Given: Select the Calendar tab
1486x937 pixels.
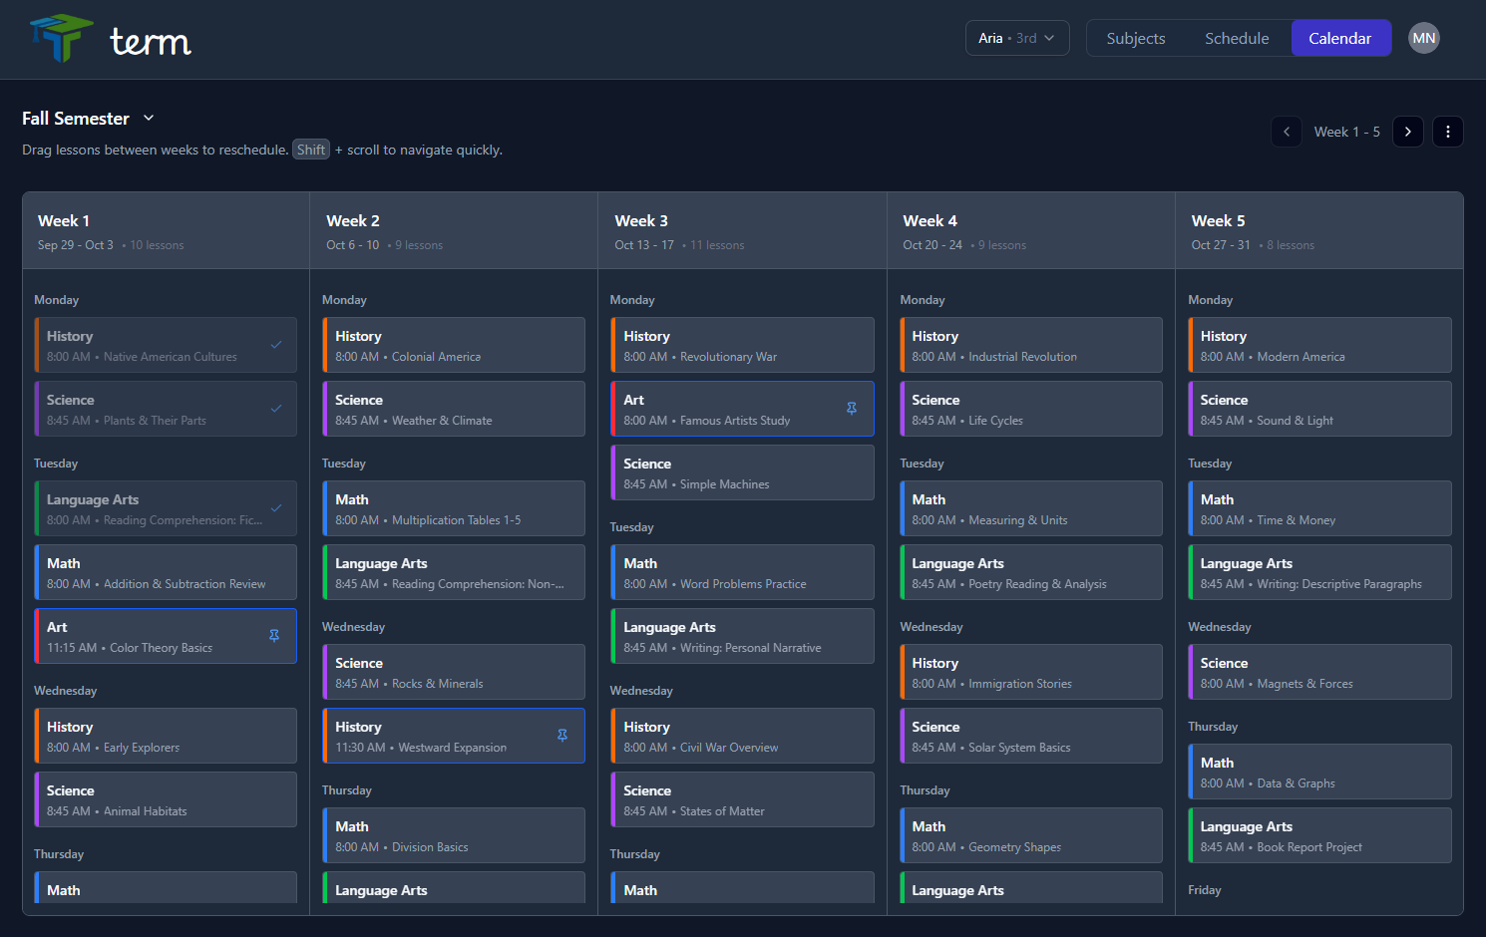Looking at the screenshot, I should click(x=1339, y=38).
